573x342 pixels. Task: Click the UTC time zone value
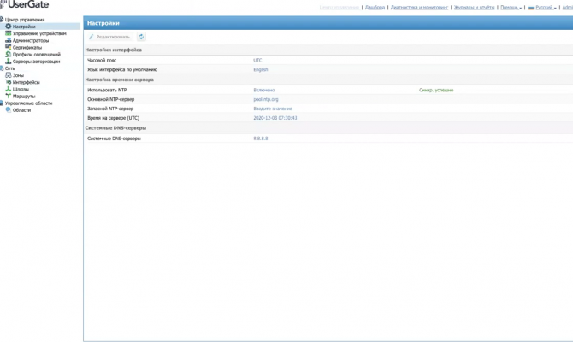pyautogui.click(x=257, y=61)
